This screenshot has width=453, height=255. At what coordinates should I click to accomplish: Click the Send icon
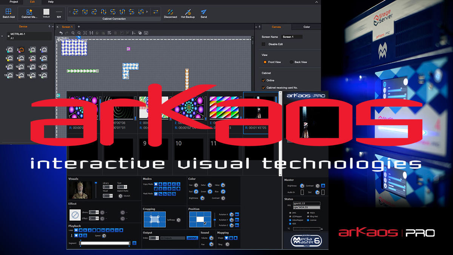[x=204, y=12]
